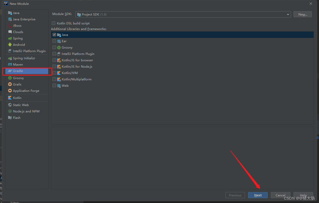Click the Kotlin/JVM framework icon

59,73
